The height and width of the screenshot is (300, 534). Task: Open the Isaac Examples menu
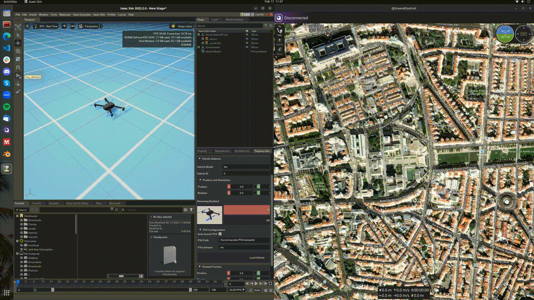pyautogui.click(x=82, y=15)
